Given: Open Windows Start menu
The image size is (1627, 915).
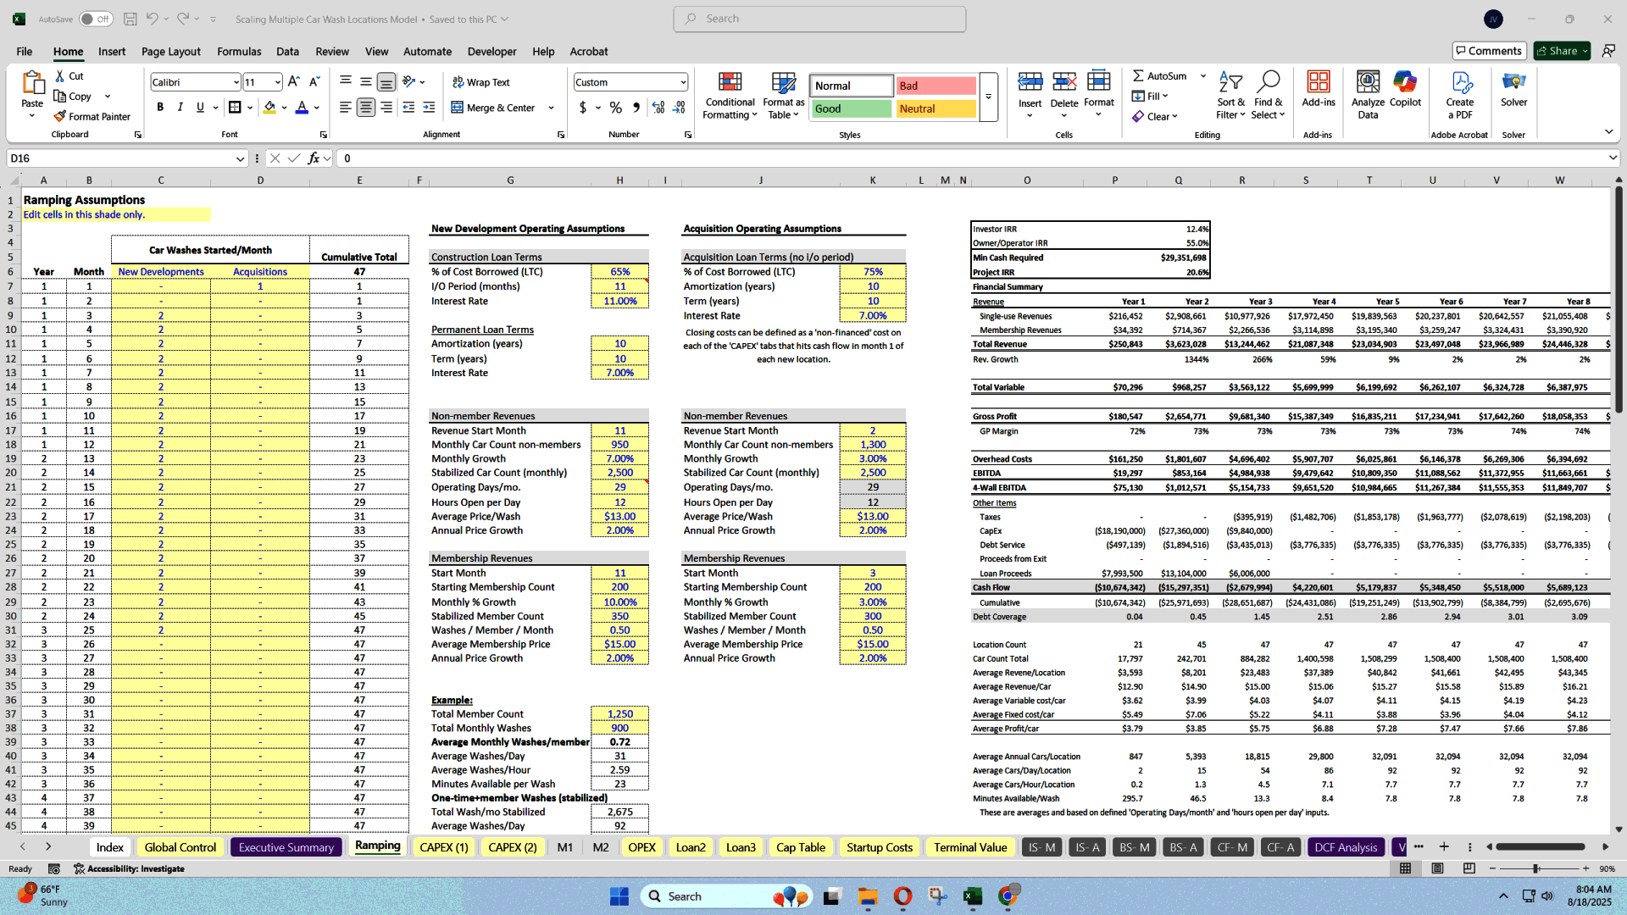Looking at the screenshot, I should tap(619, 896).
